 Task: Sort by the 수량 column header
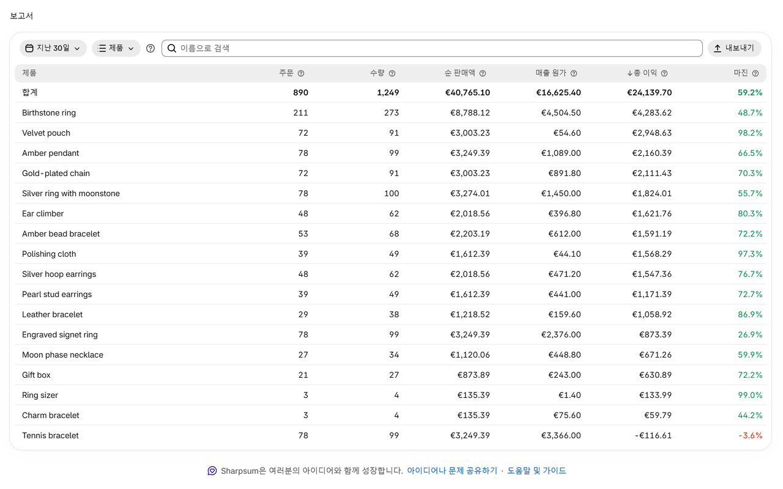[x=377, y=73]
